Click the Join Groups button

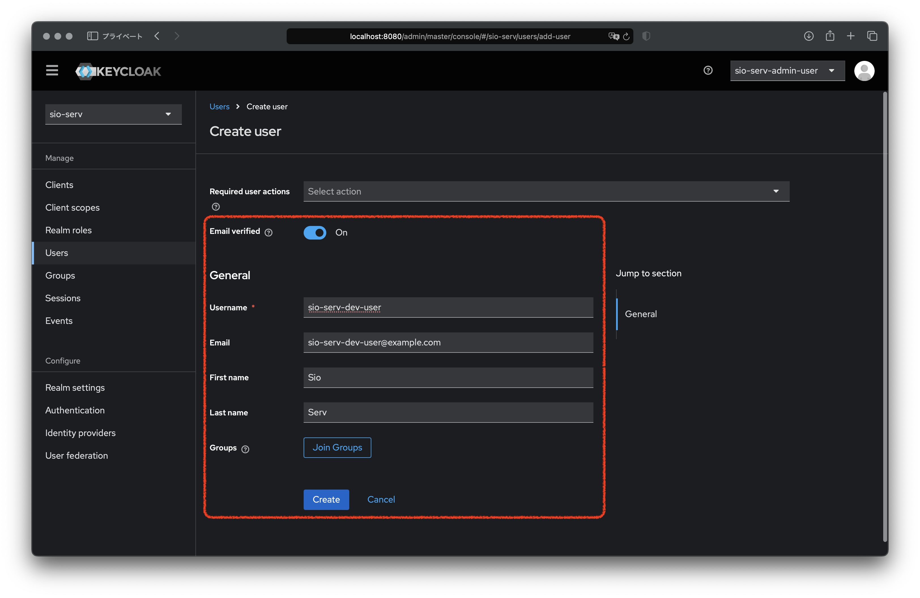(337, 447)
